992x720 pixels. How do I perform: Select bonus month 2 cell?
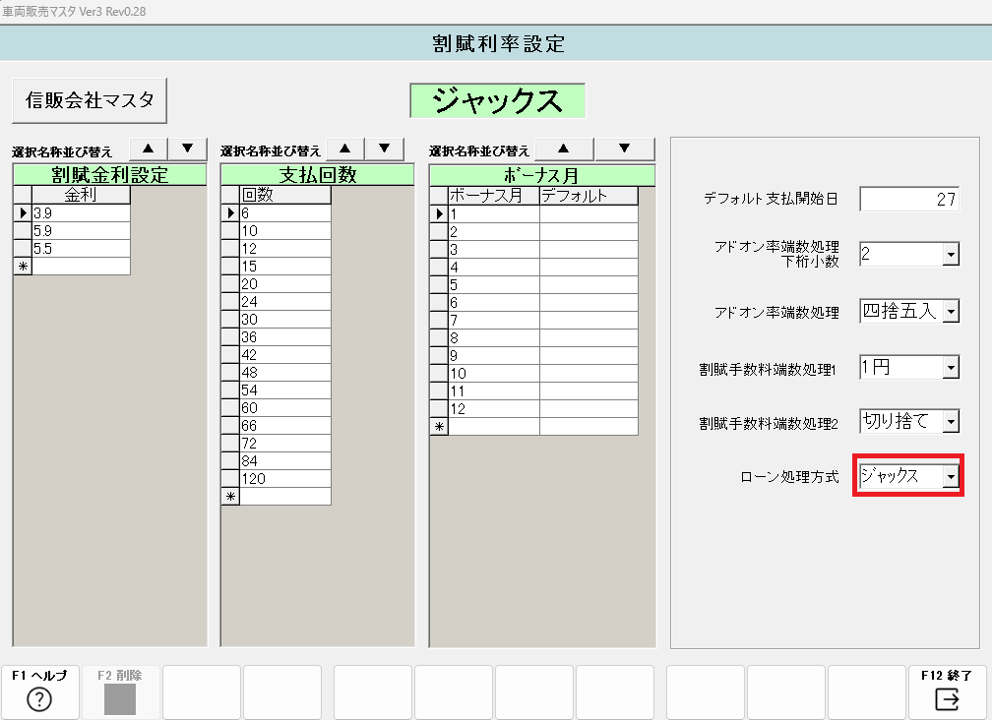pyautogui.click(x=494, y=232)
